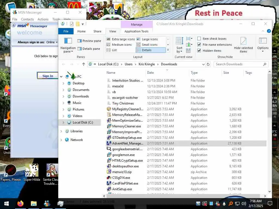The height and width of the screenshot is (209, 279).
Task: Expand the Music tree node
Action: 63,103
